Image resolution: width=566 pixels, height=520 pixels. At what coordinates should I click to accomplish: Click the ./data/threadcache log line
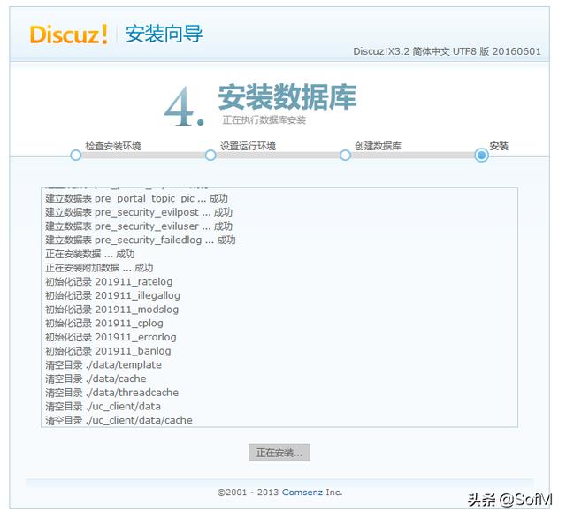(112, 393)
